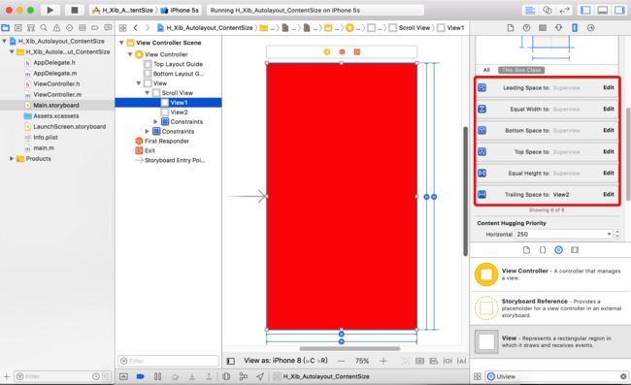Toggle the inspectors pane visibility

pyautogui.click(x=619, y=11)
